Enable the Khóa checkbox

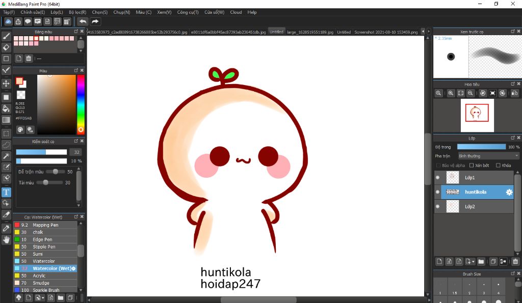pos(498,166)
